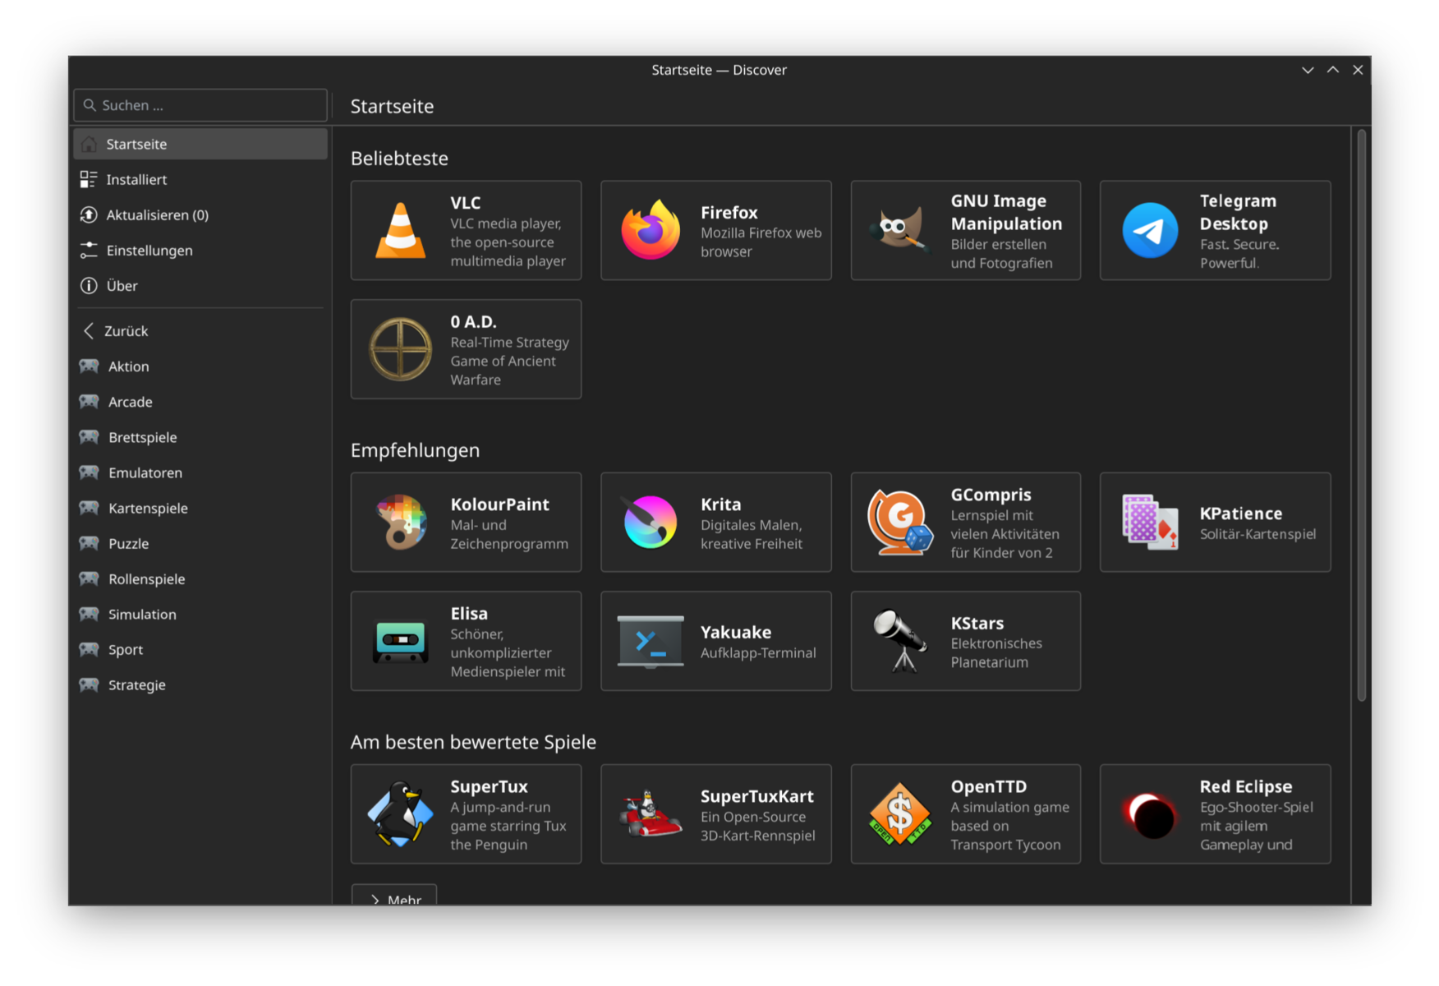Open the Sport category
The image size is (1439, 986).
pyautogui.click(x=200, y=649)
